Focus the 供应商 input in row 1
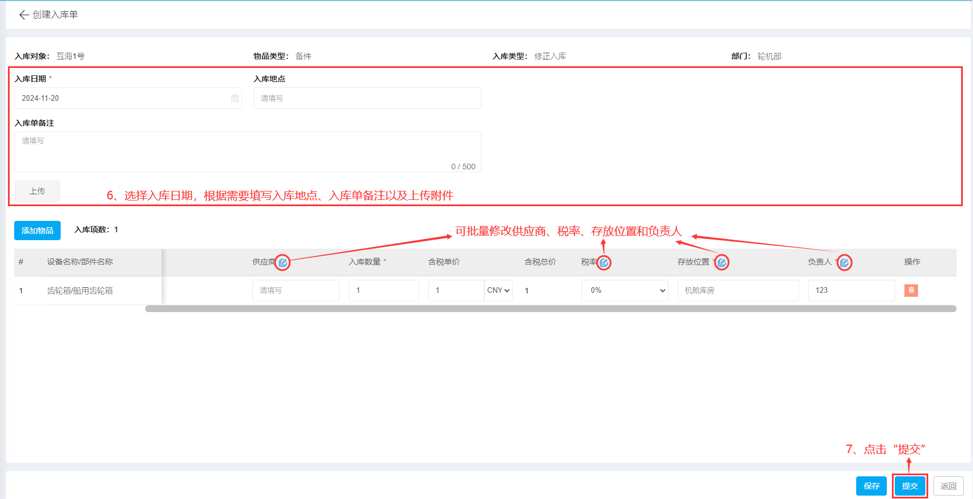This screenshot has width=973, height=499. (x=296, y=291)
